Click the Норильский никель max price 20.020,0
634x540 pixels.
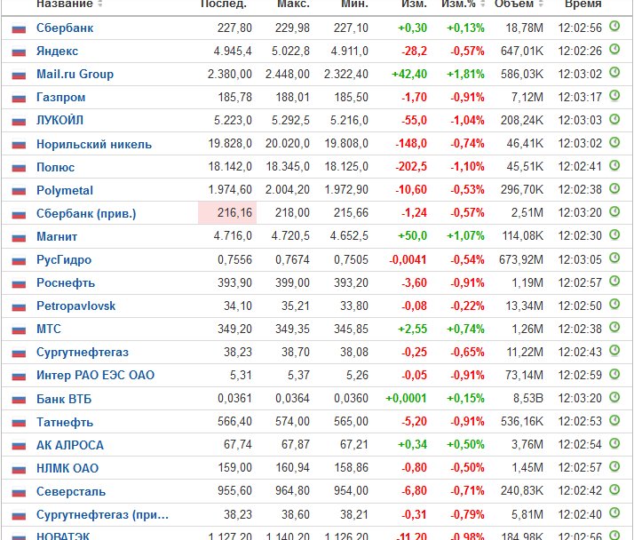coord(288,143)
